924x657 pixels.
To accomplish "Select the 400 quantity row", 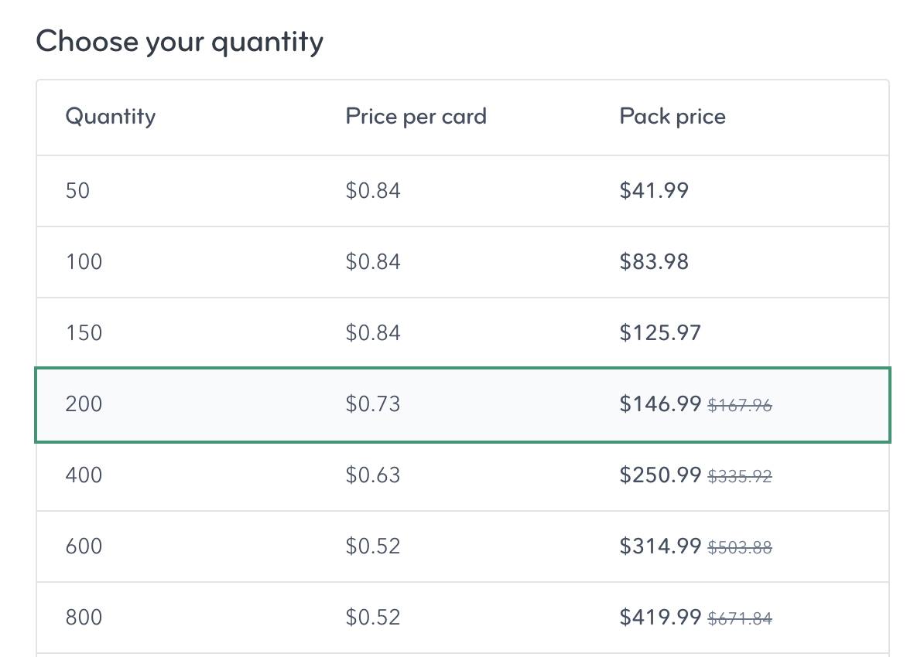I will 84,475.
